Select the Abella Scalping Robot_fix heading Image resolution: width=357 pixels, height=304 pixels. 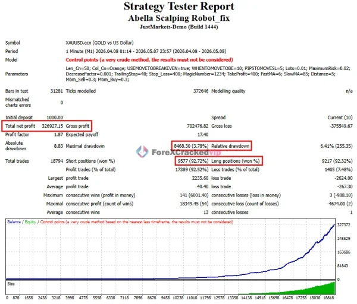(x=178, y=18)
